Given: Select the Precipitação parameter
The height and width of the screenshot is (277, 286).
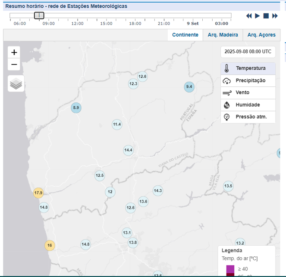Looking at the screenshot, I should pyautogui.click(x=248, y=80).
